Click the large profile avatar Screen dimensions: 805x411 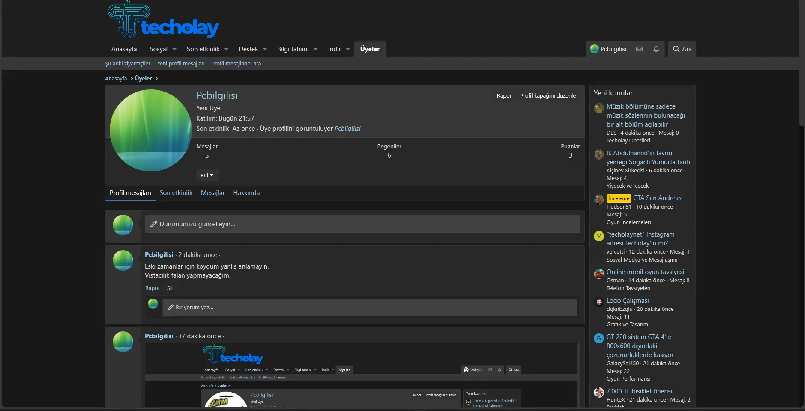[x=150, y=130]
